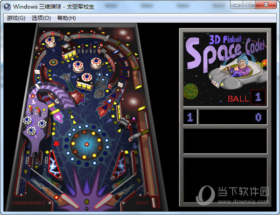Viewport: 280px width, 215px height.
Task: Click the BALL number box
Action: click(x=258, y=97)
